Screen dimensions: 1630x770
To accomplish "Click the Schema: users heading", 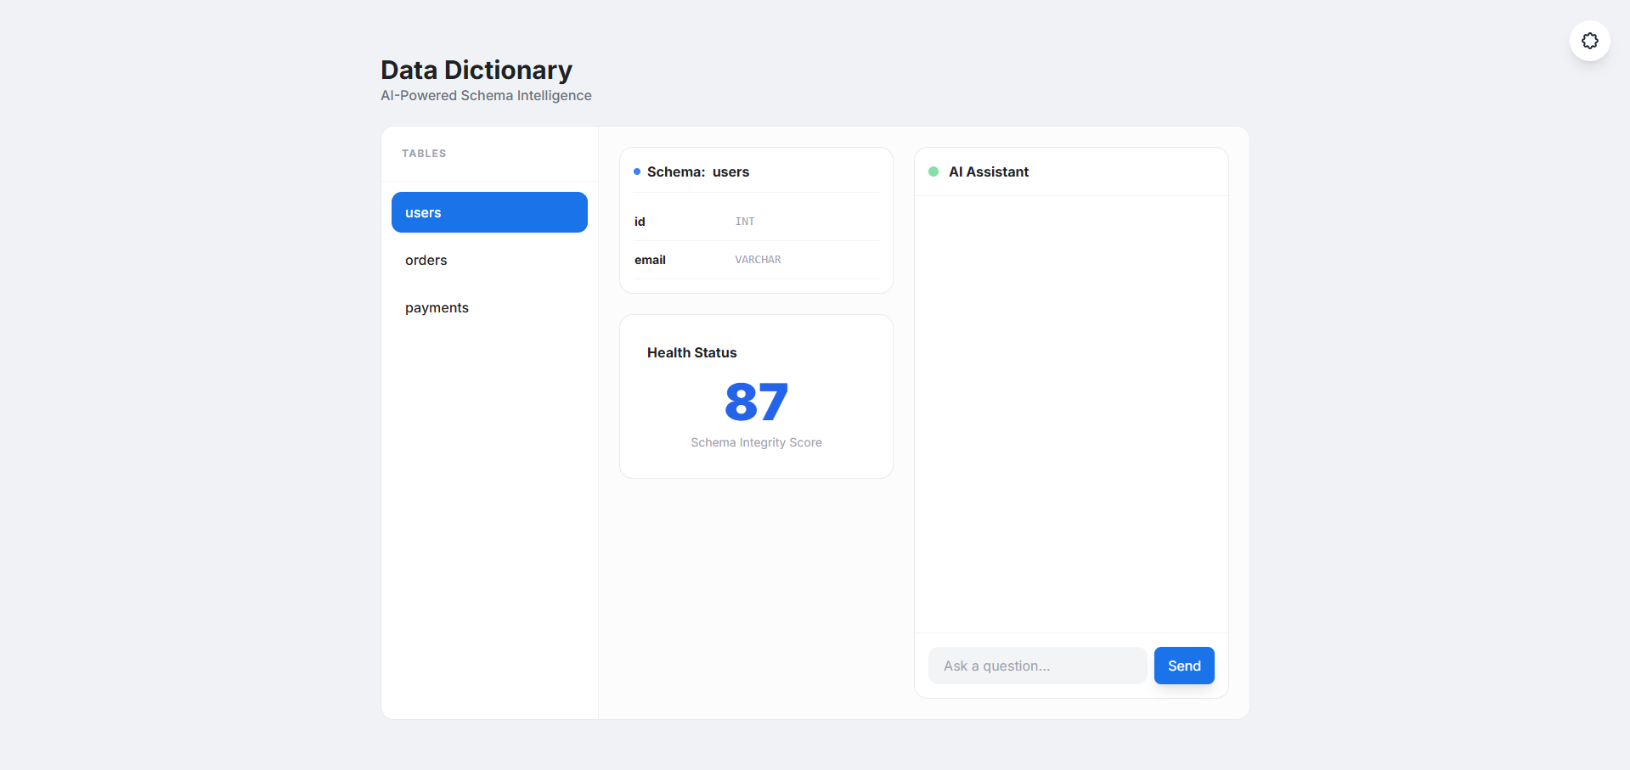I will click(697, 171).
